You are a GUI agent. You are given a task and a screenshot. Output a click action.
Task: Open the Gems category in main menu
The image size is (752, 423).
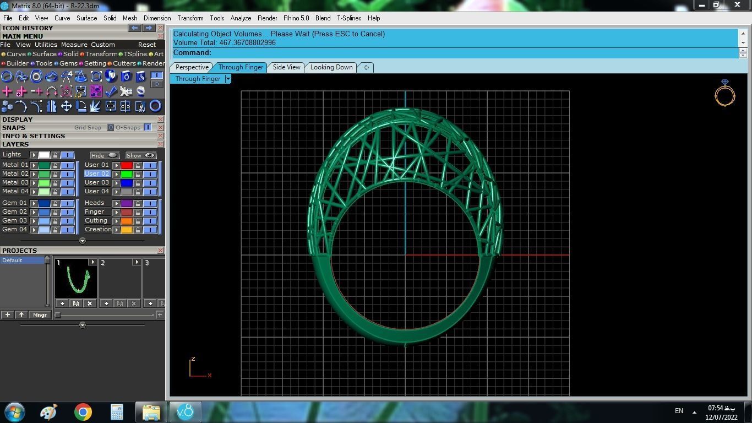pyautogui.click(x=66, y=63)
